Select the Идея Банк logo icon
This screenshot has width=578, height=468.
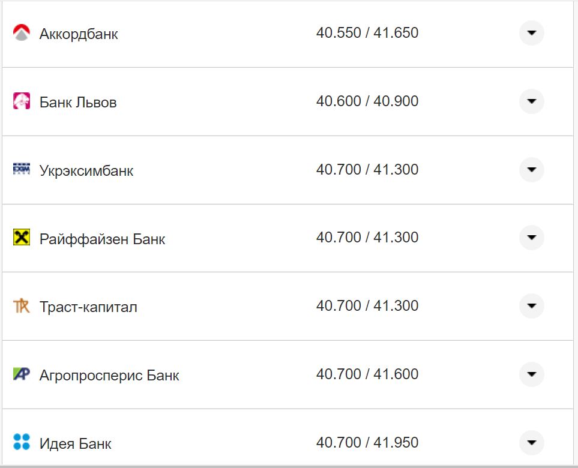22,442
